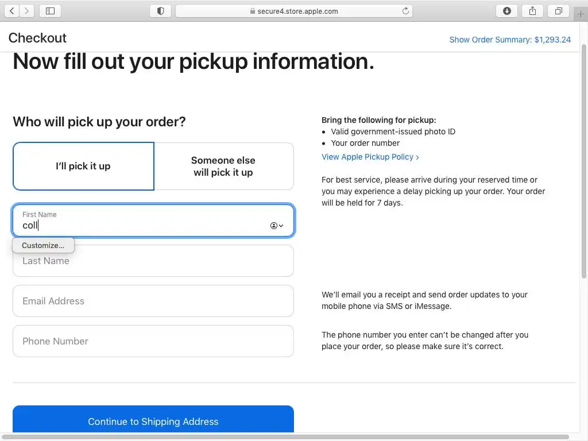Click the secure4.store.apple.com address bar
Screen dimensions: 588x441
[294, 11]
